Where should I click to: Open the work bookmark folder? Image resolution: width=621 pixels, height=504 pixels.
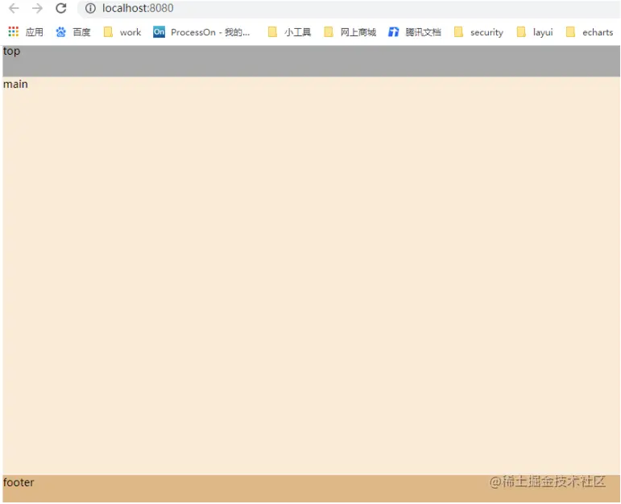(122, 32)
